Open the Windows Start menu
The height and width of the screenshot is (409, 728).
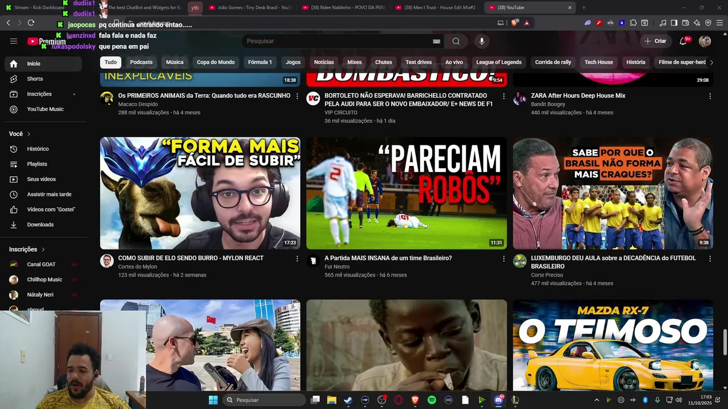tap(213, 400)
